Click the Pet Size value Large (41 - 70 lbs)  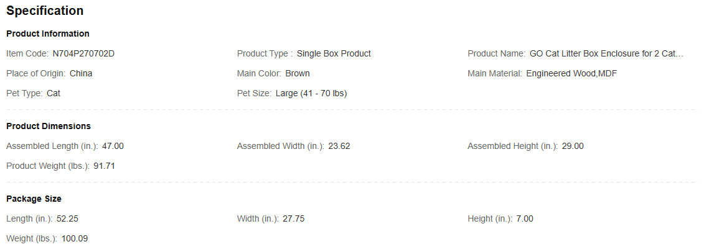coord(311,93)
